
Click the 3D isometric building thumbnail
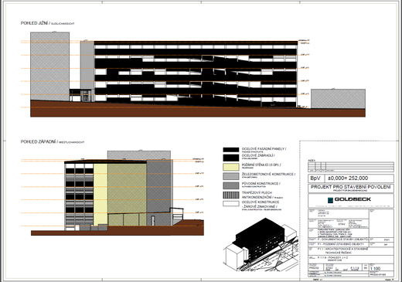[x=261, y=245]
